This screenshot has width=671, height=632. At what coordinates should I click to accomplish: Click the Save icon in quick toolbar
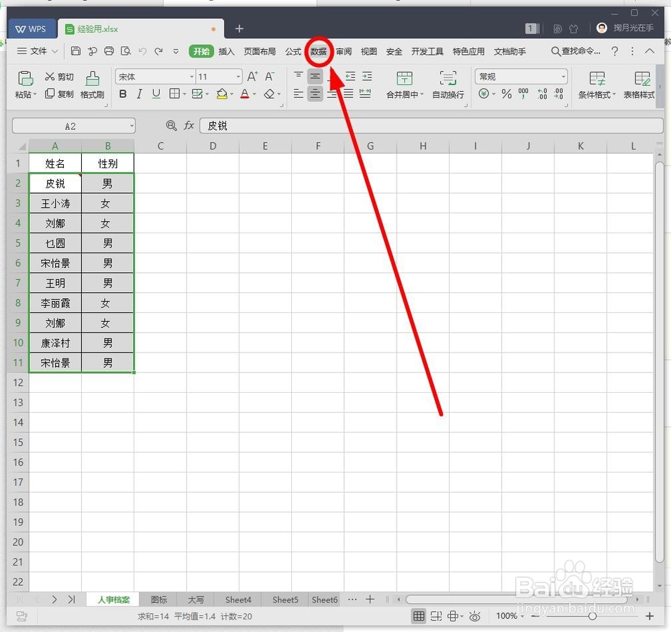(75, 51)
